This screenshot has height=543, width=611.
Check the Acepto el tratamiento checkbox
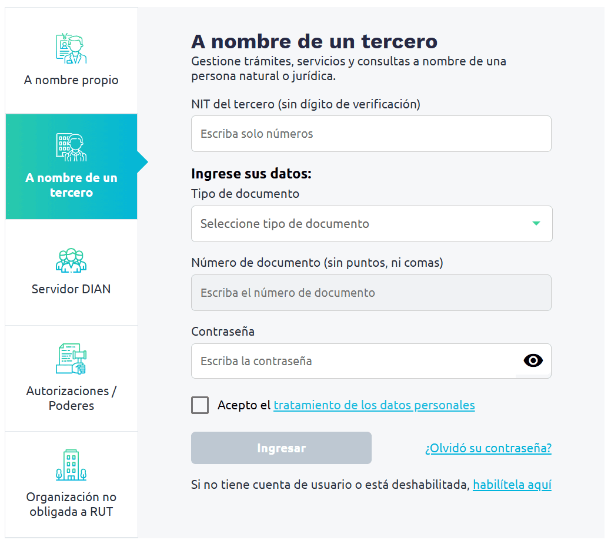click(200, 405)
